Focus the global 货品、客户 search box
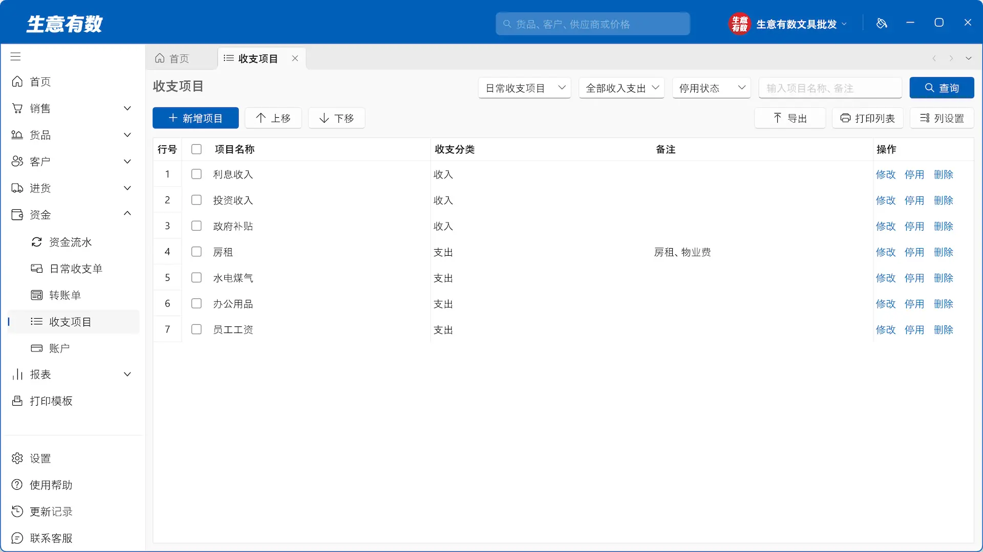983x552 pixels. click(593, 24)
